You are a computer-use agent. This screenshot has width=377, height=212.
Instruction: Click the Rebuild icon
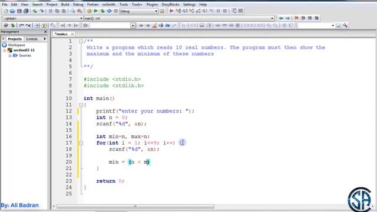pos(109,11)
